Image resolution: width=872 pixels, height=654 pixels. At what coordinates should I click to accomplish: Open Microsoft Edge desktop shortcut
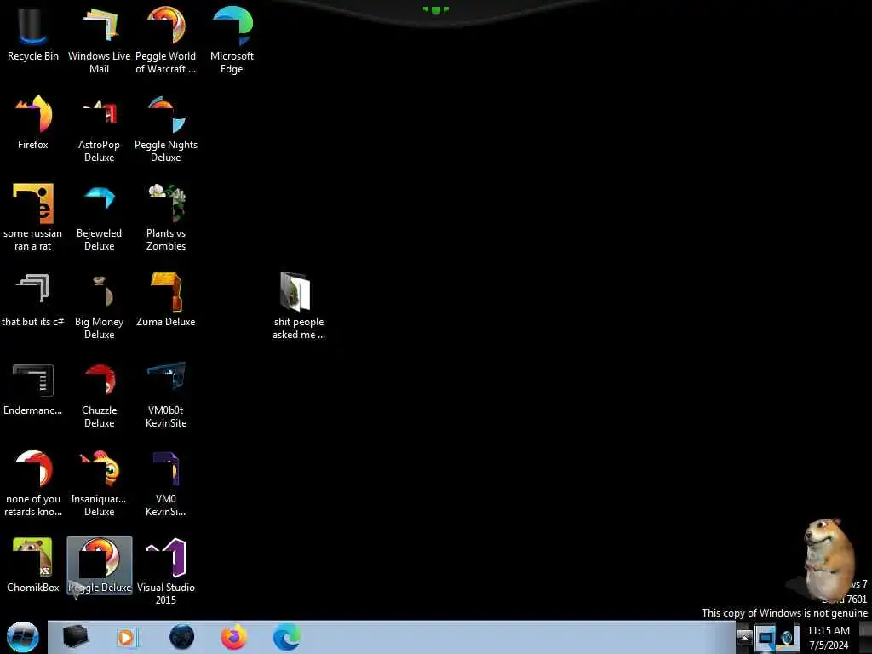[x=232, y=40]
